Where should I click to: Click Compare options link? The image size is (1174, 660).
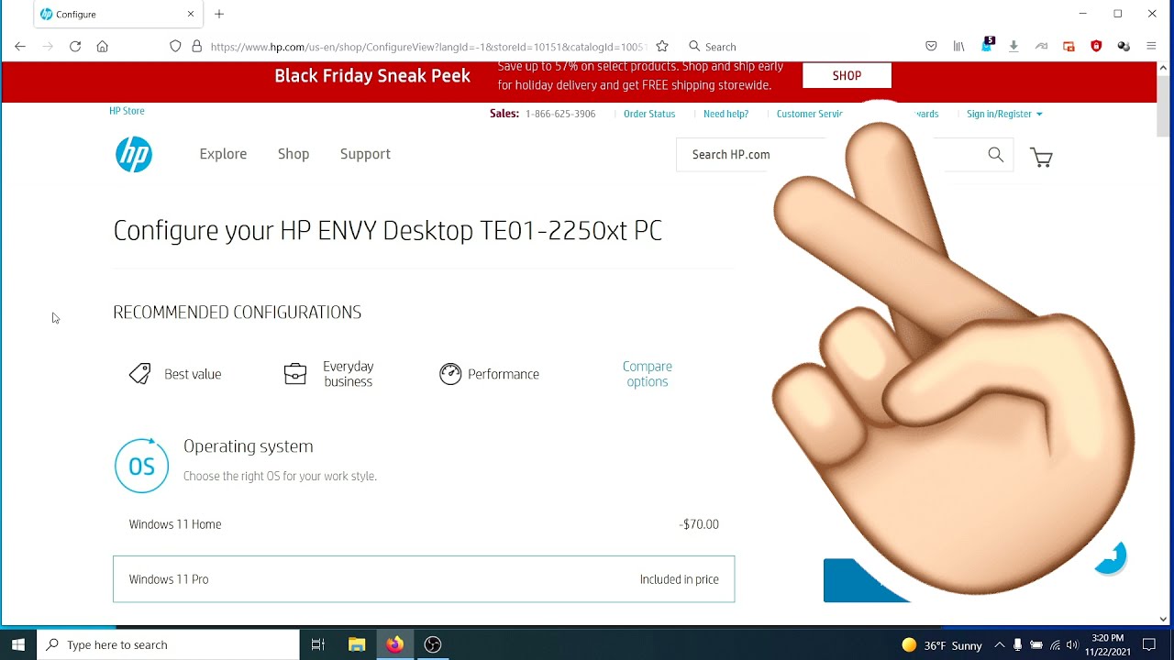[x=648, y=374]
